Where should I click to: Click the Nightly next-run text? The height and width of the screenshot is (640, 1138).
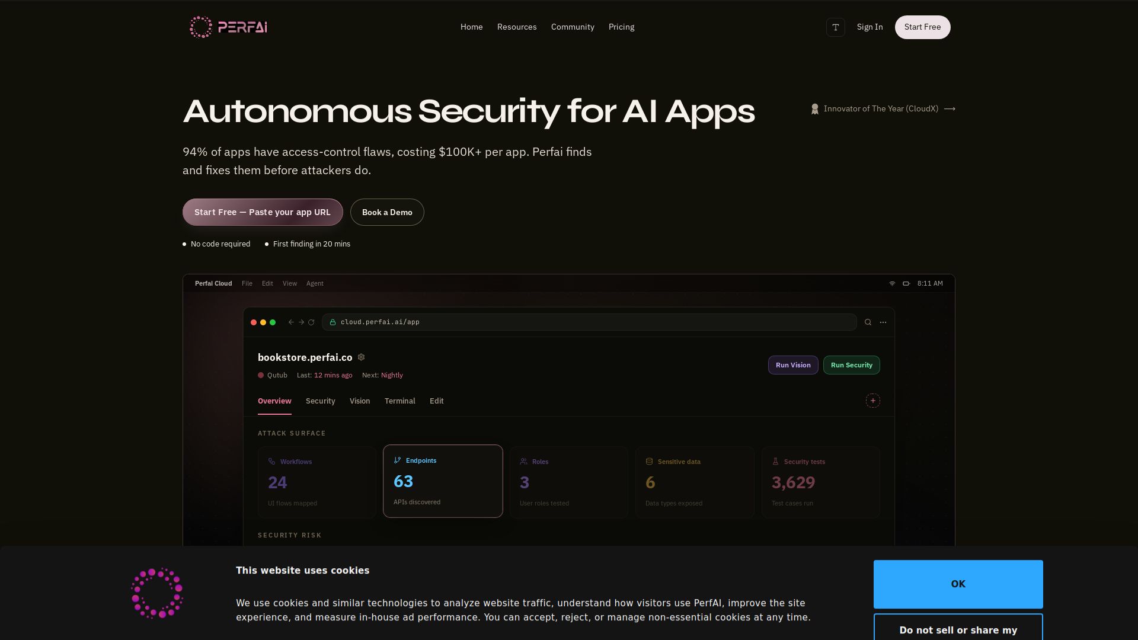(x=392, y=375)
